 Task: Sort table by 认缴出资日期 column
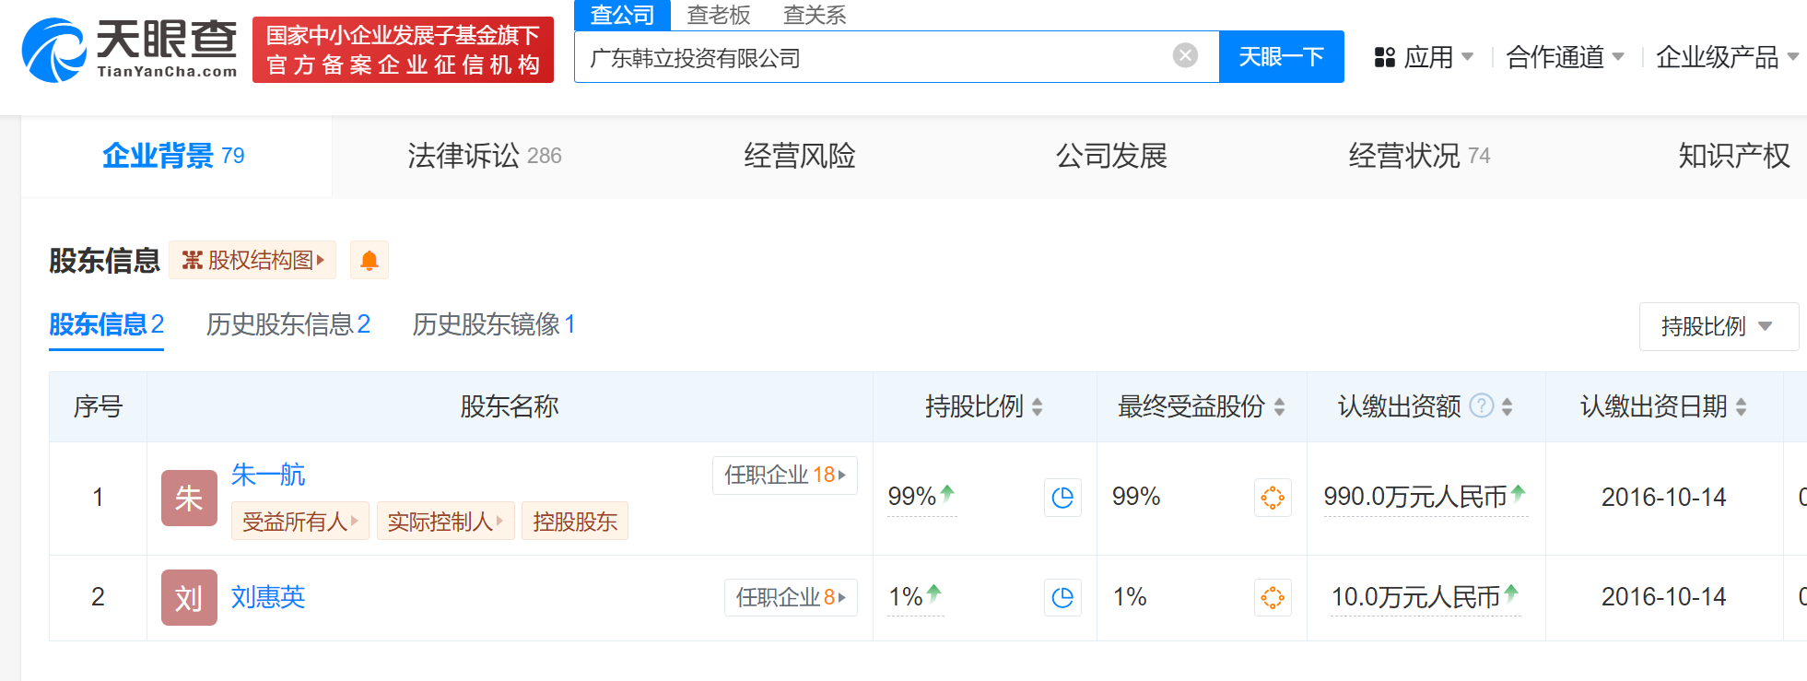[x=1741, y=406]
